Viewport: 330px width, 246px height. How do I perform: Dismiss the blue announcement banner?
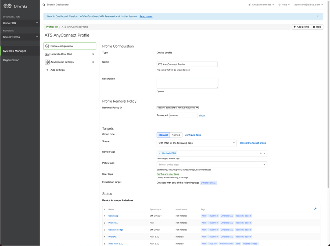[317, 16]
